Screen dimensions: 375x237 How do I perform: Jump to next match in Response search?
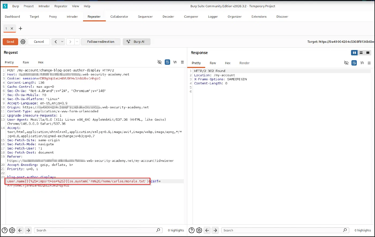216,230
